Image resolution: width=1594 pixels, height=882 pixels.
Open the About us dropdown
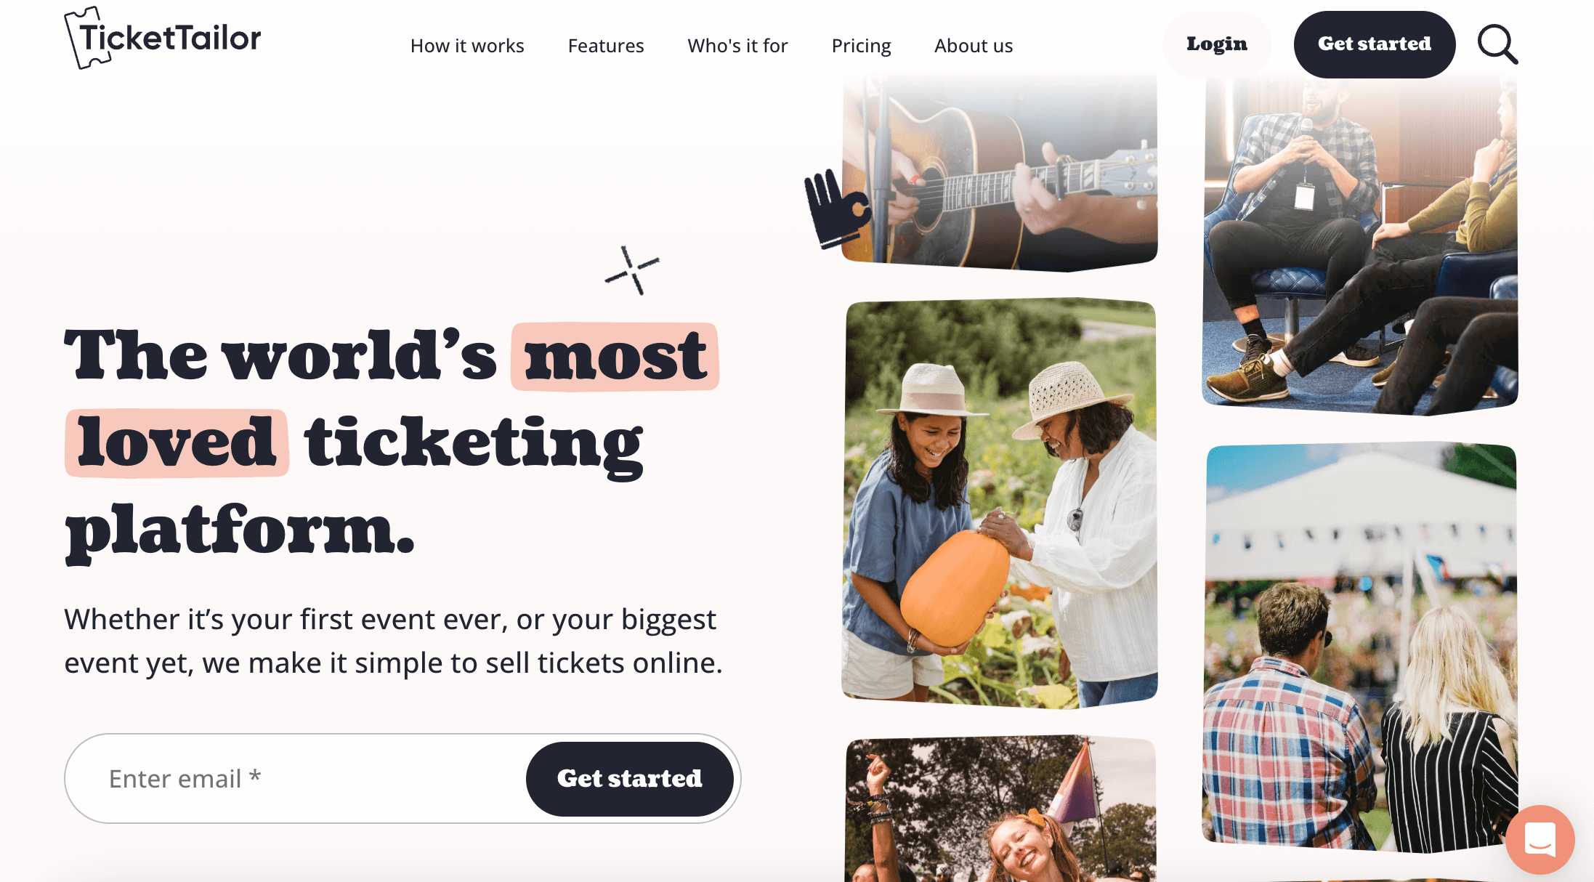(x=973, y=46)
